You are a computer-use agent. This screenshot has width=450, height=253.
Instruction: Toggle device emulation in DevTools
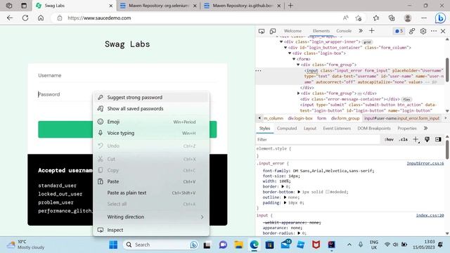(x=273, y=31)
